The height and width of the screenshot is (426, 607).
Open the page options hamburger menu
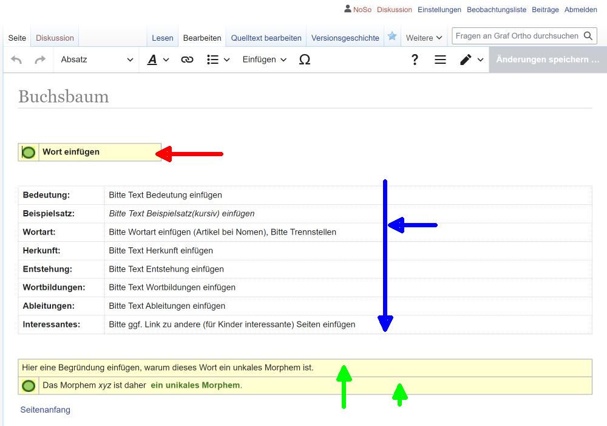coord(440,60)
